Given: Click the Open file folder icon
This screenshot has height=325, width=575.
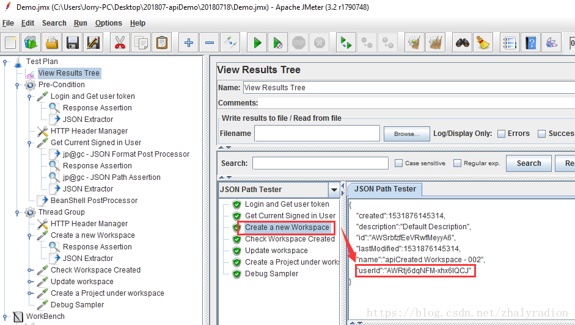Looking at the screenshot, I should coord(52,43).
